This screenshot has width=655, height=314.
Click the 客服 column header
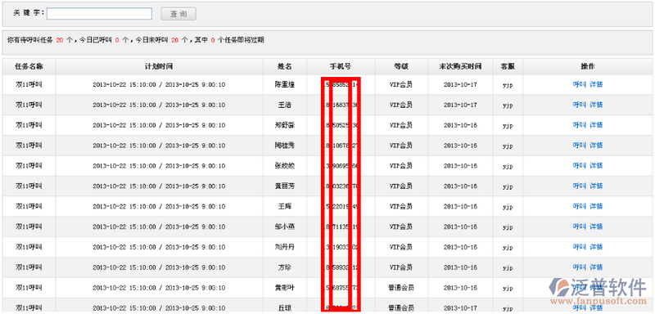click(508, 66)
